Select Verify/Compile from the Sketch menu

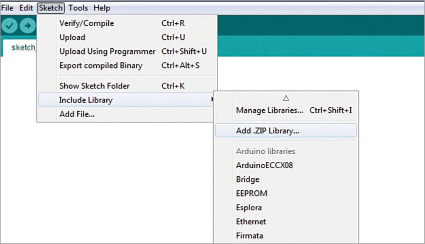point(86,23)
